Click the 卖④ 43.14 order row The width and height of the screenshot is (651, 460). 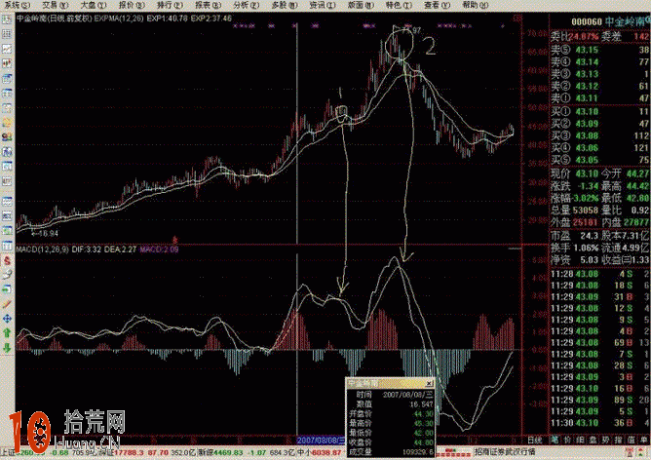(x=600, y=61)
